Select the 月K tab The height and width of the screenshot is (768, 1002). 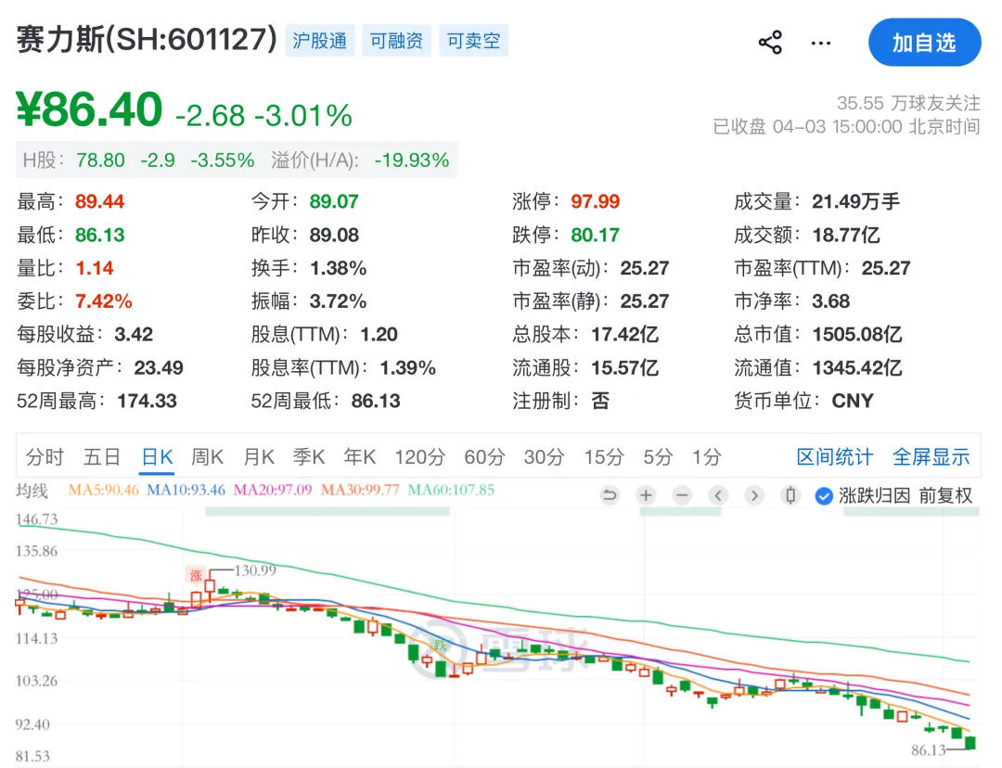258,457
